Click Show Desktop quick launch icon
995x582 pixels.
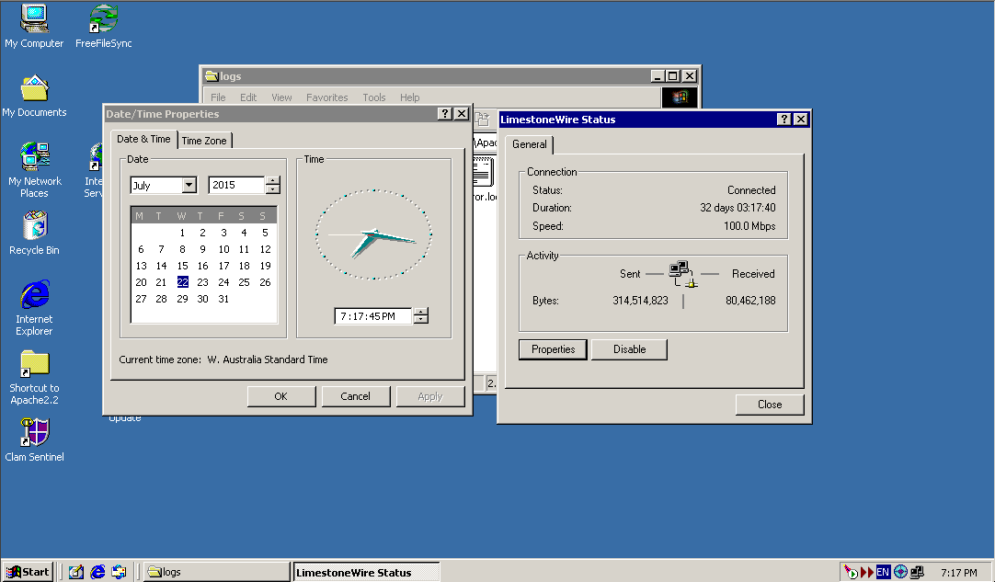76,572
